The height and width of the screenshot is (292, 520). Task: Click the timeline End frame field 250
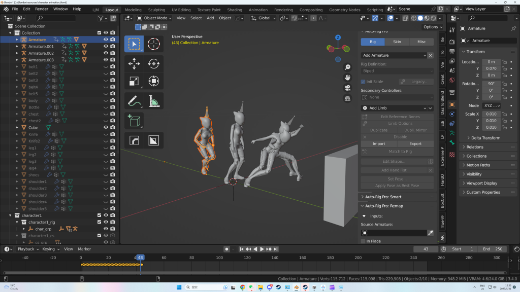[x=493, y=249]
